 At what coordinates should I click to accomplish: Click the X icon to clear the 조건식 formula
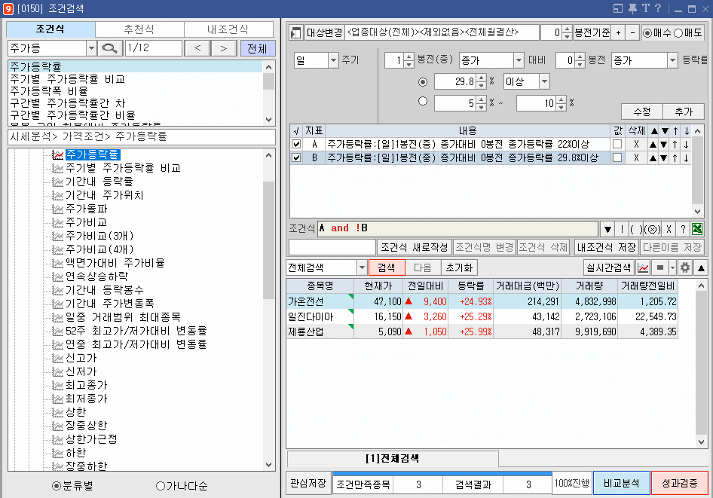pyautogui.click(x=669, y=228)
